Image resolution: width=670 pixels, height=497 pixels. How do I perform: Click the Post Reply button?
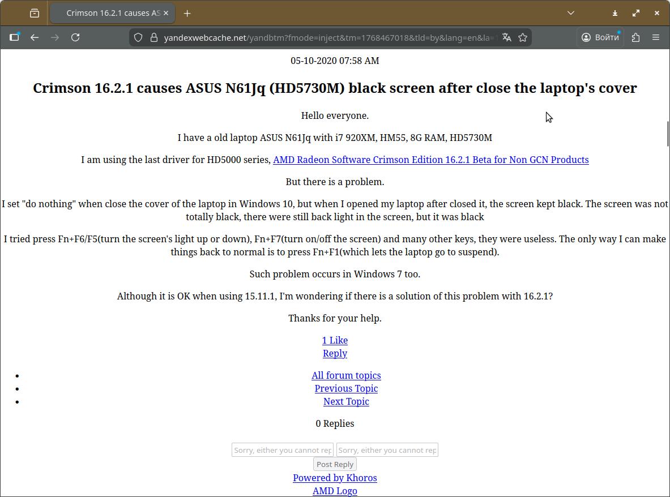point(335,464)
